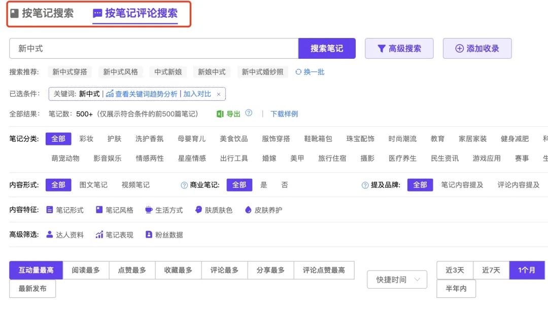
Task: Remove the 新中式 keyword with the × icon
Action: click(x=218, y=94)
